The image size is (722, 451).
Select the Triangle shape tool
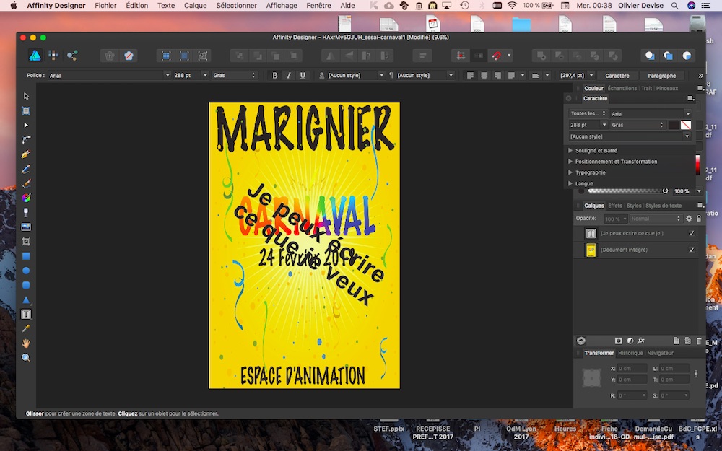26,300
